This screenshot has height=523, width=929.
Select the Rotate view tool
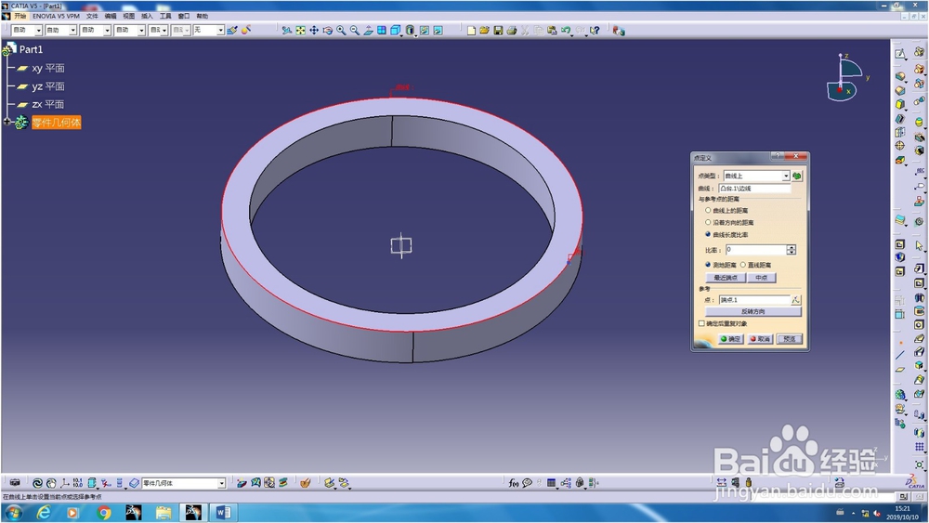tap(328, 31)
